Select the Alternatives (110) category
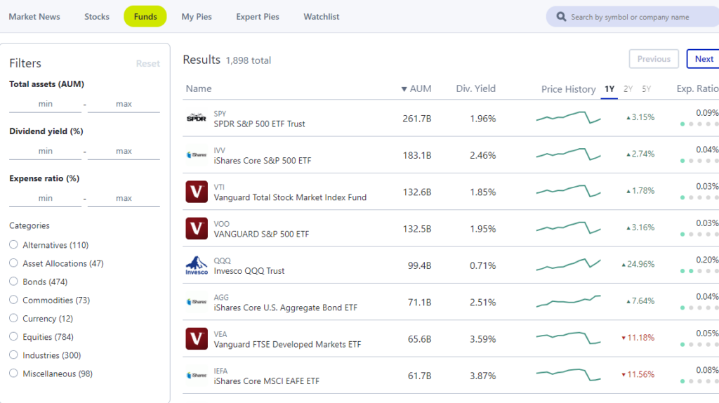 [x=13, y=245]
